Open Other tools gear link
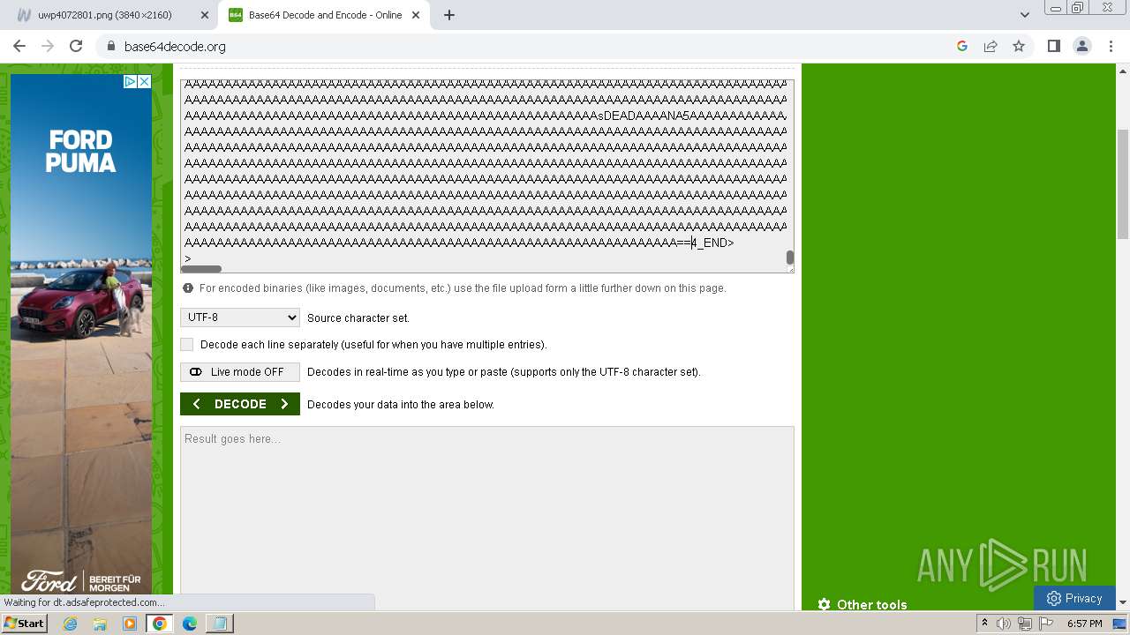 pos(863,604)
